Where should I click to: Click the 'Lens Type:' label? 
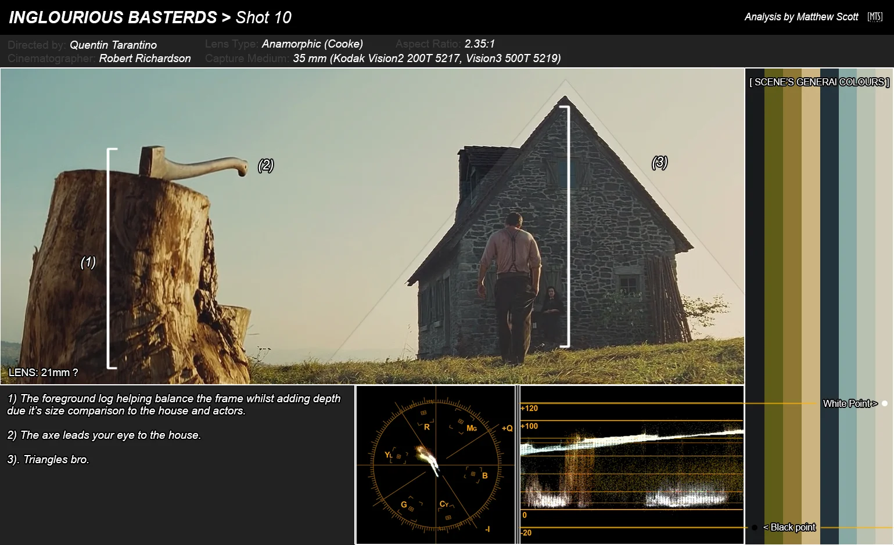click(x=232, y=44)
